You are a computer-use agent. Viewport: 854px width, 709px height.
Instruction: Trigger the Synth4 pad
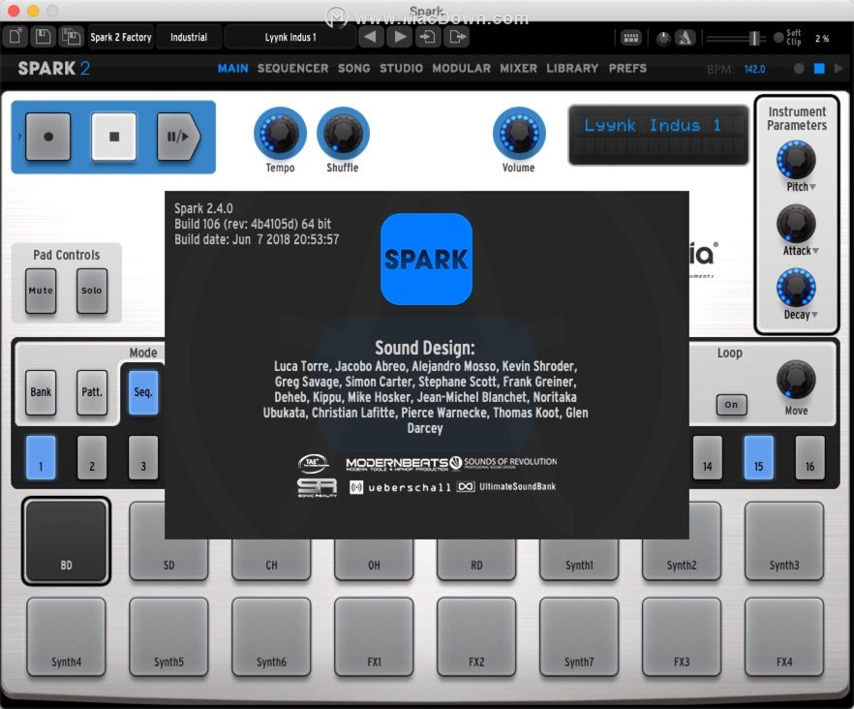pos(67,637)
